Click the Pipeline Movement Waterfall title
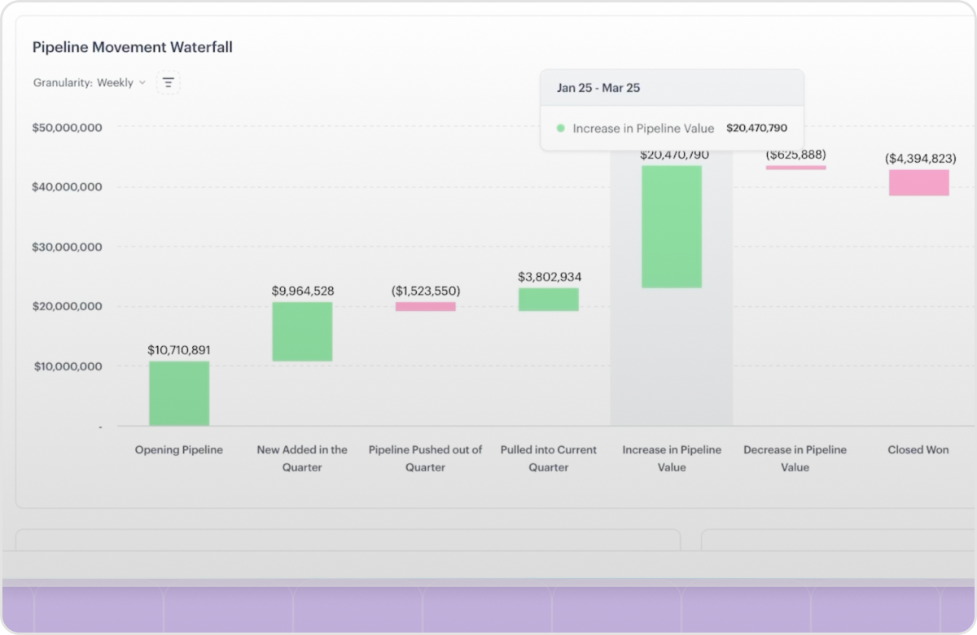Screen dimensions: 977x635 [x=133, y=47]
